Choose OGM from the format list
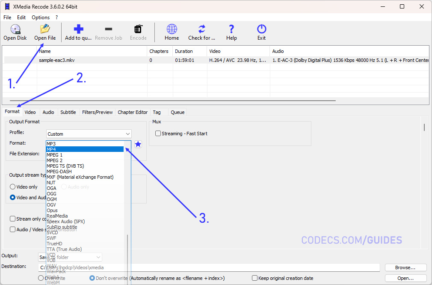The height and width of the screenshot is (285, 432). (85, 199)
